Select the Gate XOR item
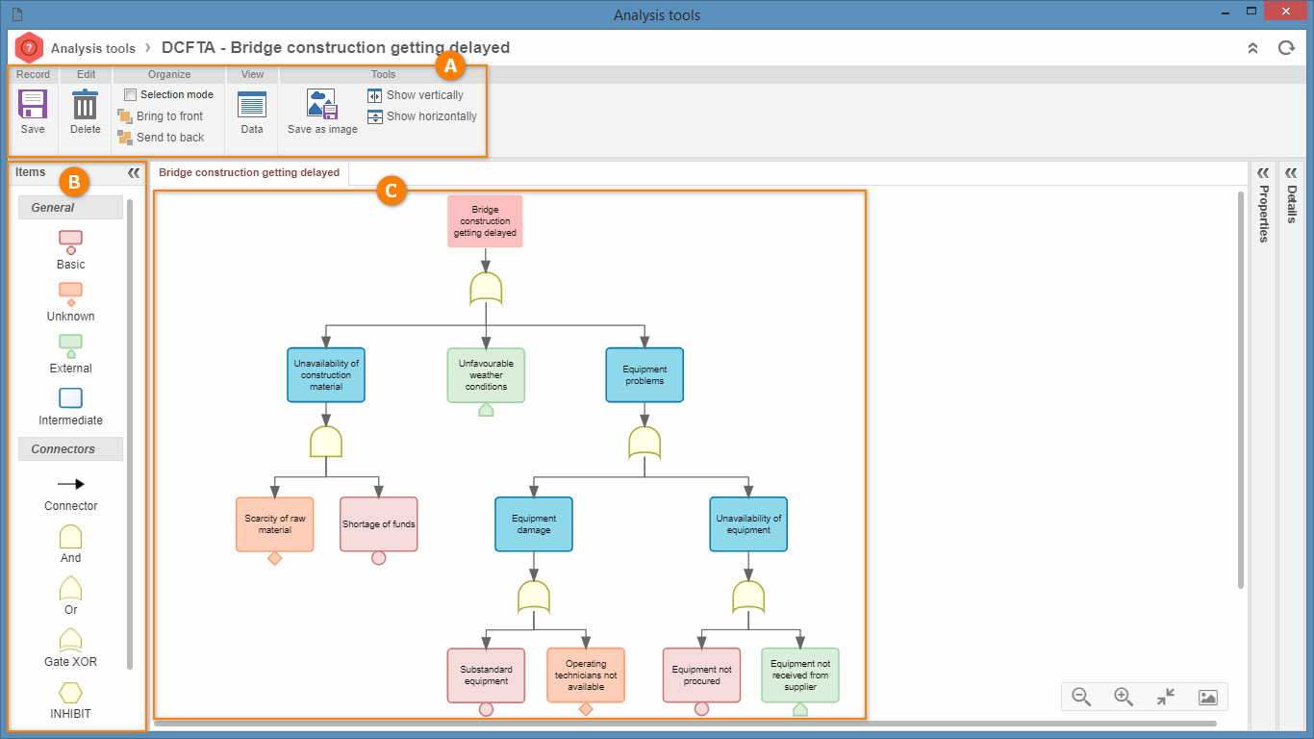 tap(71, 648)
